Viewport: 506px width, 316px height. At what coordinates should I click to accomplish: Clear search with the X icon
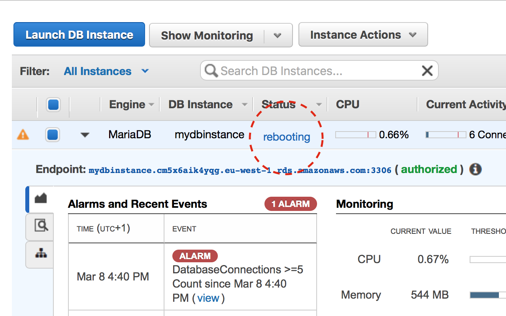coord(427,71)
